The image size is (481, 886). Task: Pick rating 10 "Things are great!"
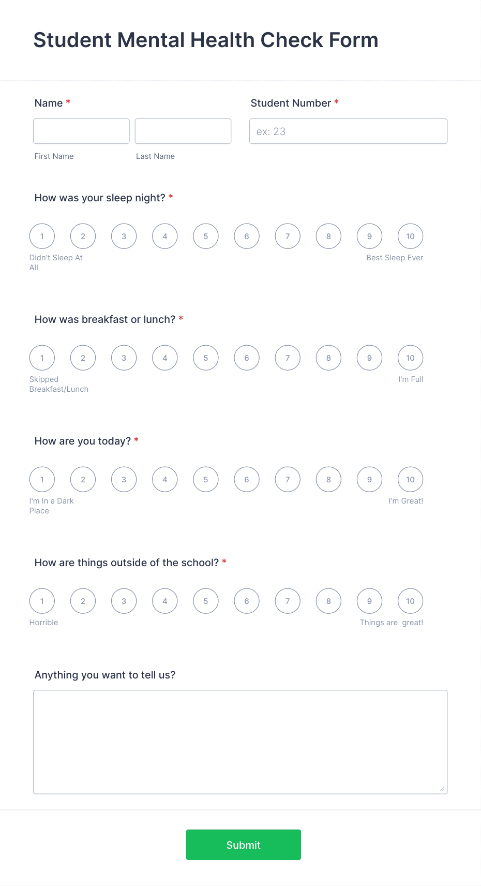click(x=410, y=601)
